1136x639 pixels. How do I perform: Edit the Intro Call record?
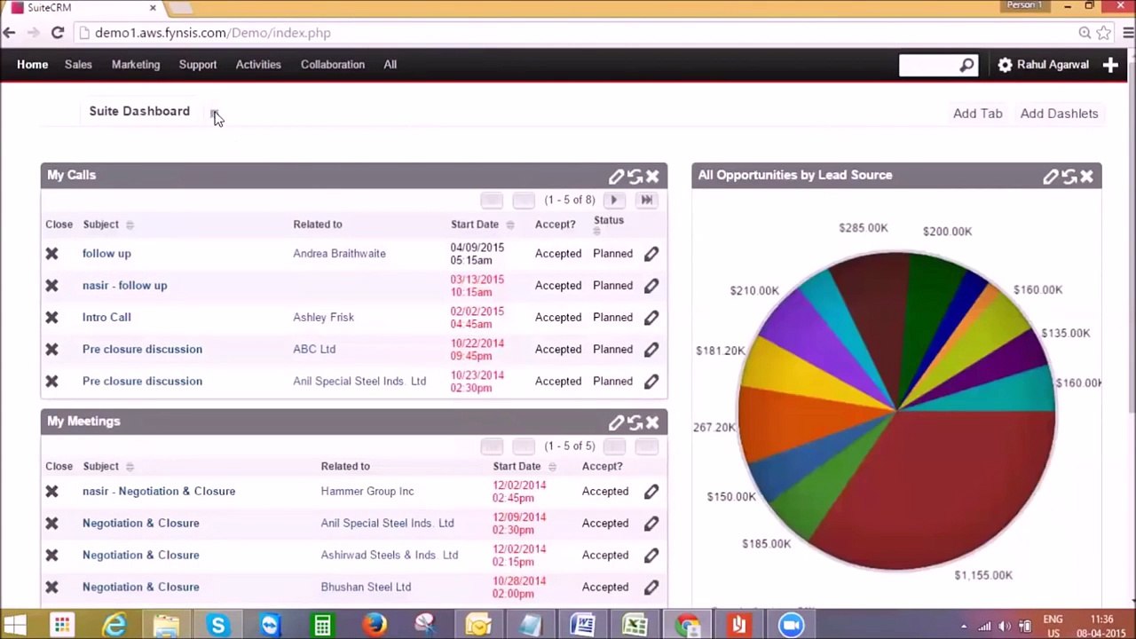(x=651, y=318)
